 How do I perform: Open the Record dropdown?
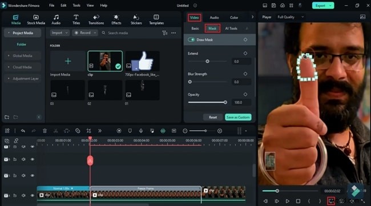coord(85,33)
